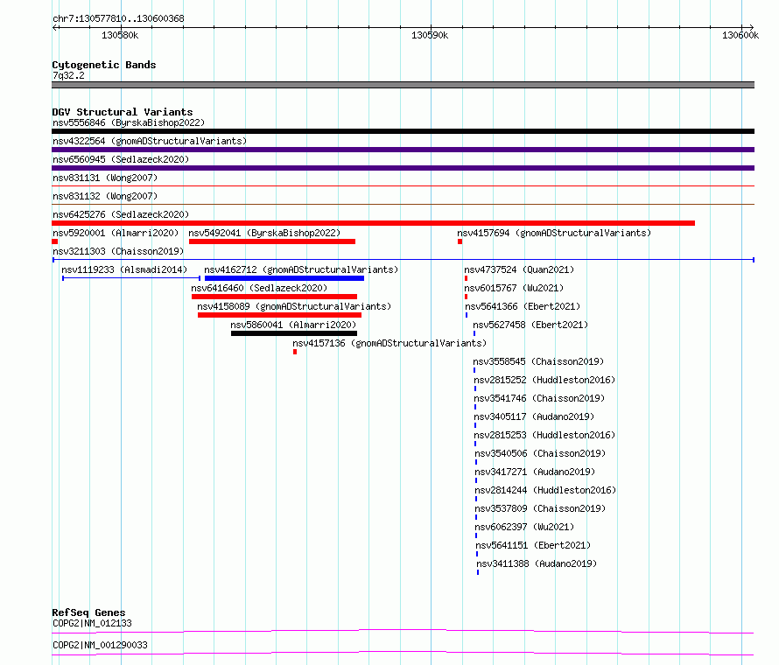Click COPG2|NM_012133 gene label
The height and width of the screenshot is (665, 779).
click(93, 623)
